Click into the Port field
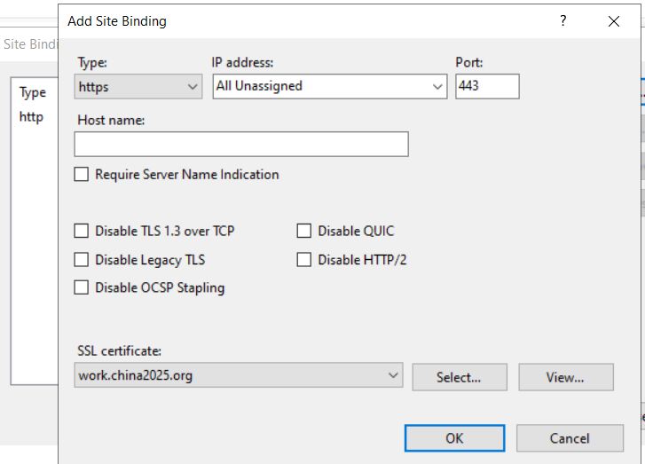 [x=487, y=86]
